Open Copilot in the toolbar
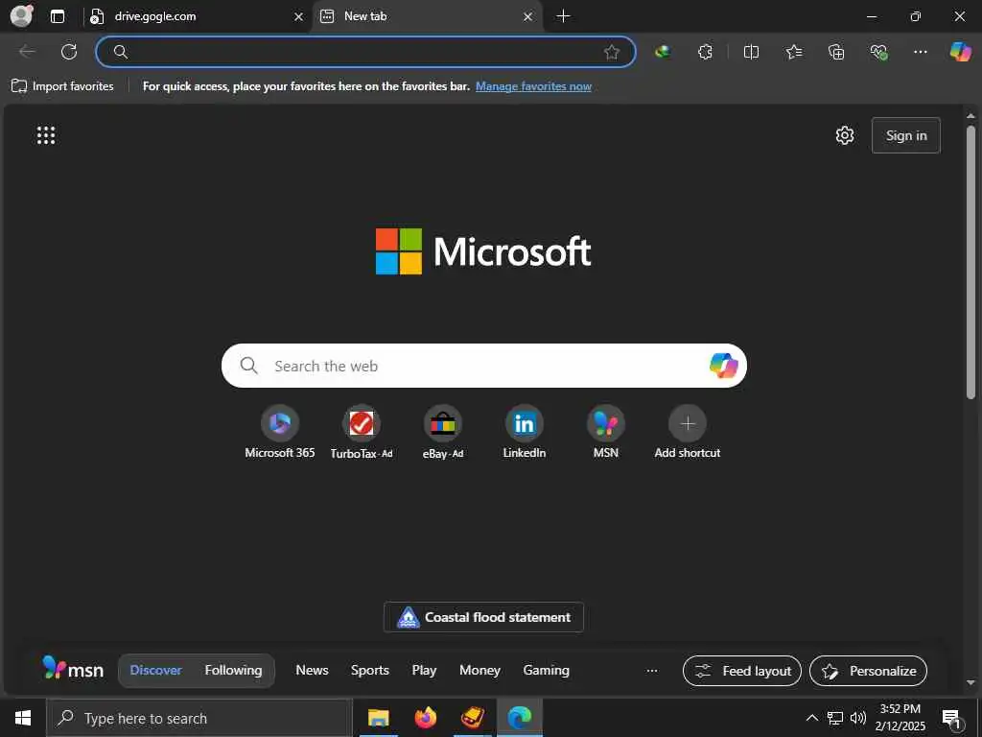Screen dimensions: 982x737 (960, 52)
